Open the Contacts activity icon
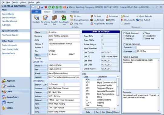 pyautogui.click(x=36, y=19)
